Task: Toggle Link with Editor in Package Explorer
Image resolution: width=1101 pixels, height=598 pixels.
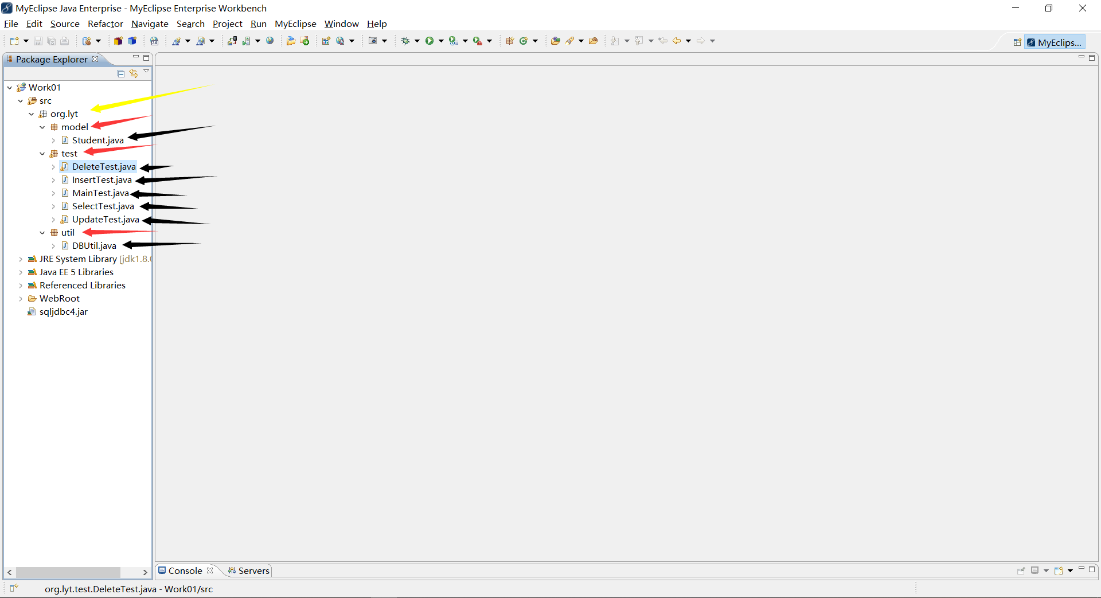Action: pos(134,73)
